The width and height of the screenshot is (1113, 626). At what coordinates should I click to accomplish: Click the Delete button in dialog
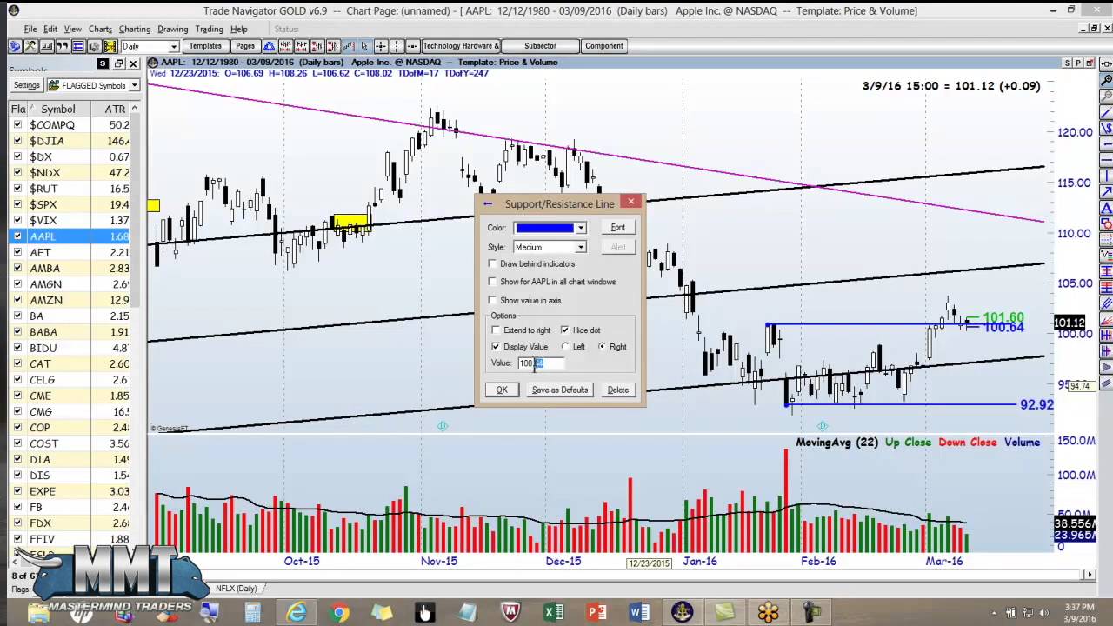click(617, 390)
